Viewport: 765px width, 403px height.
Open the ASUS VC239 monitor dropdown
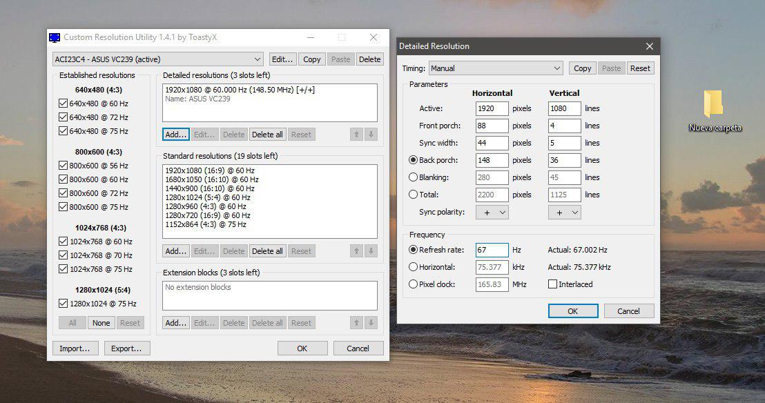[x=158, y=59]
